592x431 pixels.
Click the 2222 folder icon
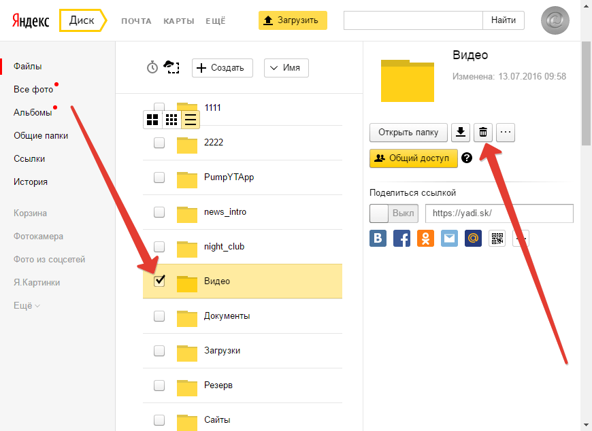pyautogui.click(x=187, y=145)
